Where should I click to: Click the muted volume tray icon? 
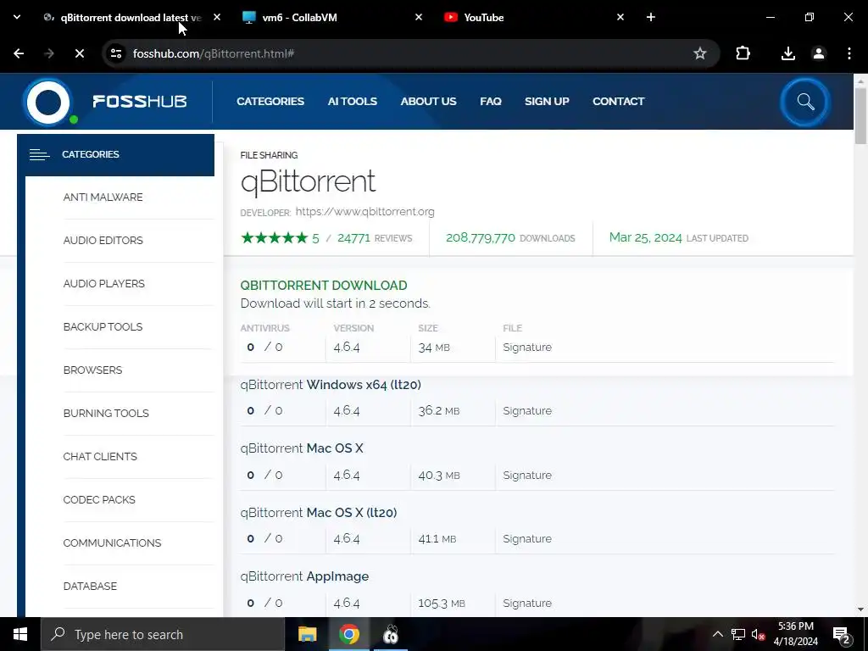click(758, 634)
